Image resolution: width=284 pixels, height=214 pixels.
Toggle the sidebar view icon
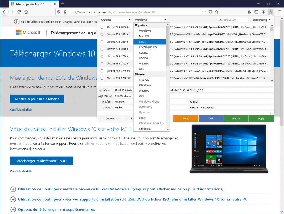[256, 12]
